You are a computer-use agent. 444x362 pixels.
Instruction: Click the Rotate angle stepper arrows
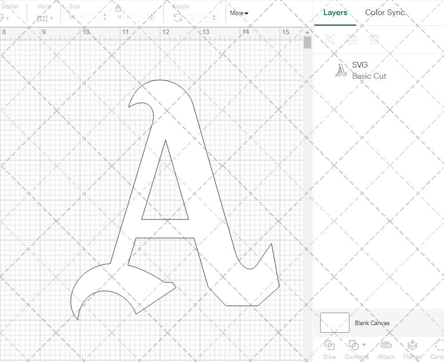click(214, 17)
